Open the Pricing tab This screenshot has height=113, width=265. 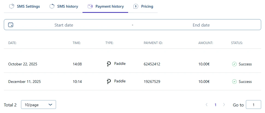[x=147, y=6]
